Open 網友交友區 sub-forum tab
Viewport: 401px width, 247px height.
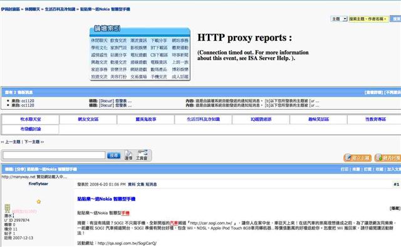pos(88,119)
